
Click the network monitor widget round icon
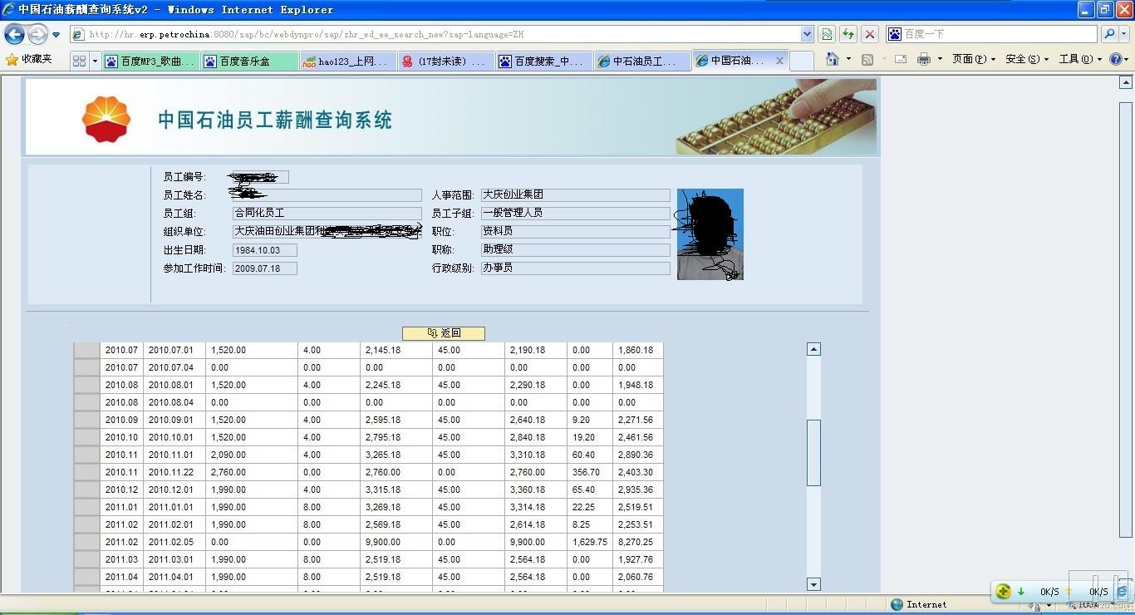coord(1003,592)
